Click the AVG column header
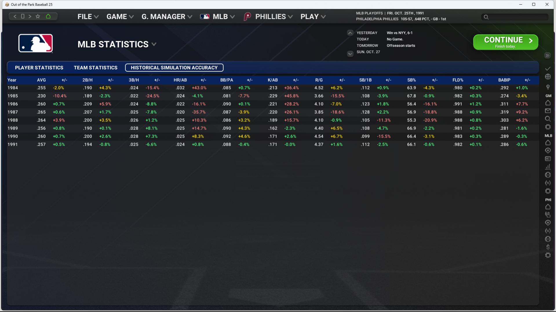 pos(41,80)
